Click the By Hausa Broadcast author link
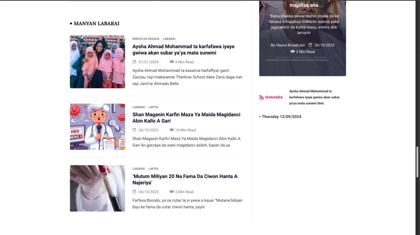Image resolution: width=420 pixels, height=235 pixels. [x=288, y=45]
